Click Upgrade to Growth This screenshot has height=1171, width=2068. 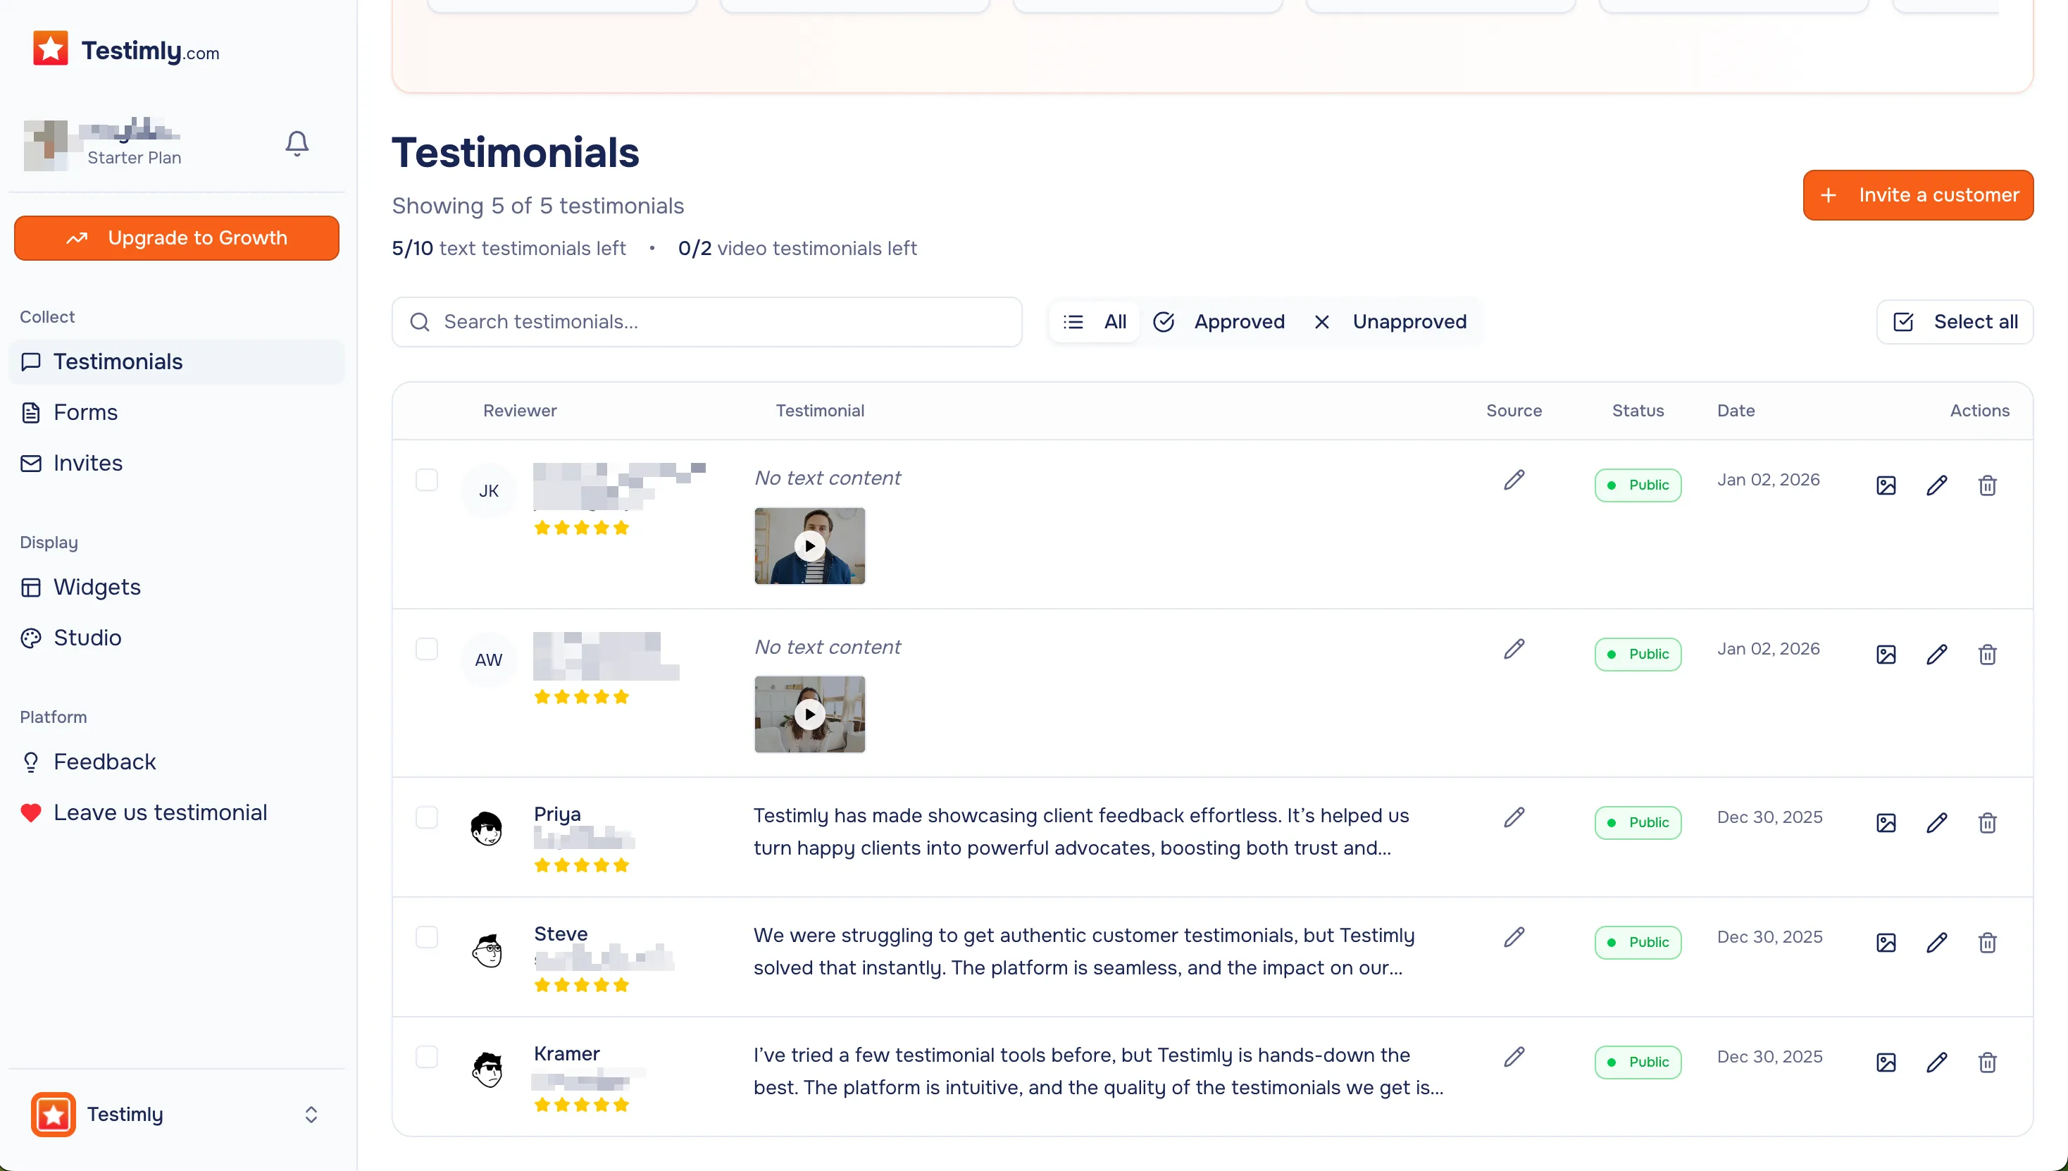176,237
